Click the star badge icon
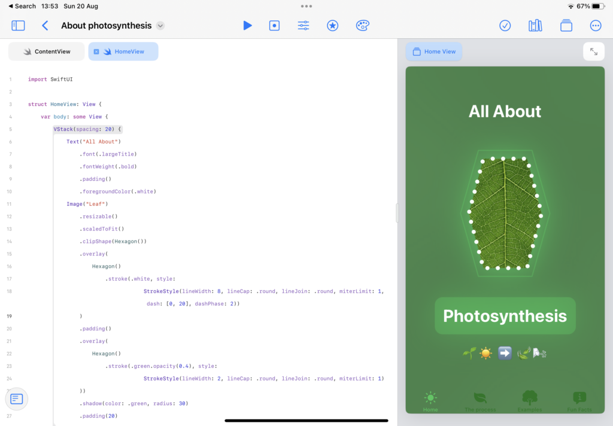 (x=333, y=25)
